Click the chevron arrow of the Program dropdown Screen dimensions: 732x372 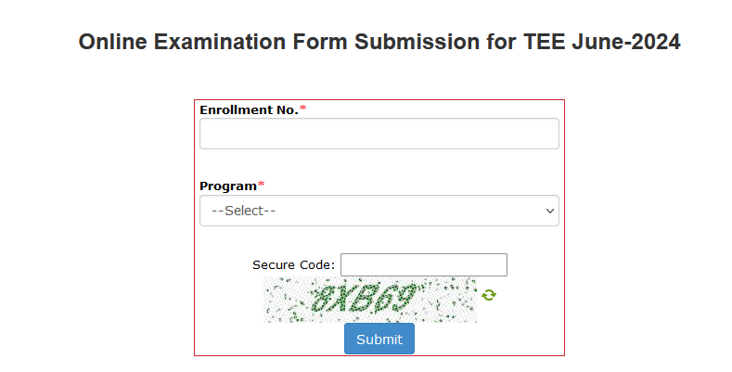[x=546, y=211]
